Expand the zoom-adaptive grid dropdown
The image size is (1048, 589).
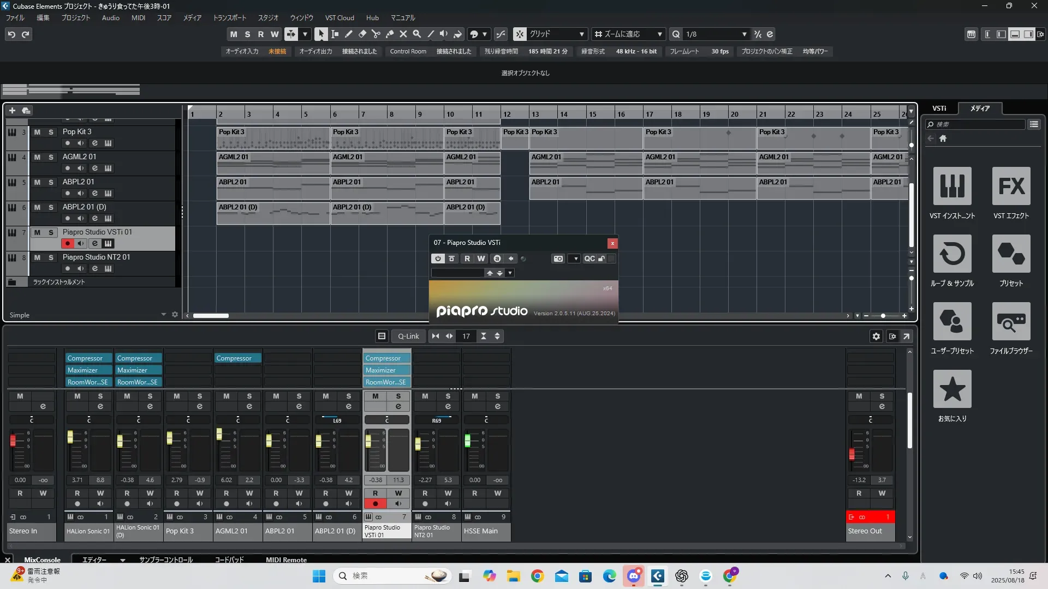coord(659,34)
